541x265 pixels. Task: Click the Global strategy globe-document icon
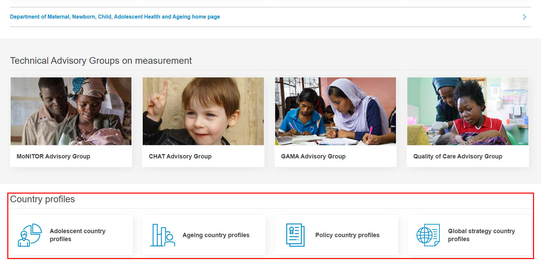coord(428,235)
